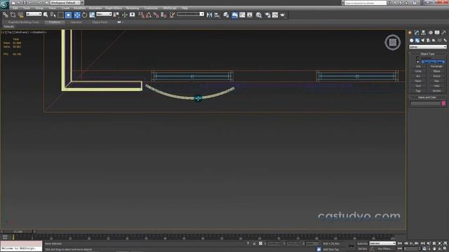Toggle Window/Crossing selection mode
Image resolution: width=449 pixels, height=252 pixels.
tap(68, 15)
